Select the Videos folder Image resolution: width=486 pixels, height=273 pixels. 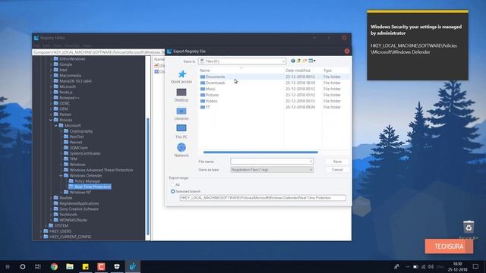click(x=209, y=101)
